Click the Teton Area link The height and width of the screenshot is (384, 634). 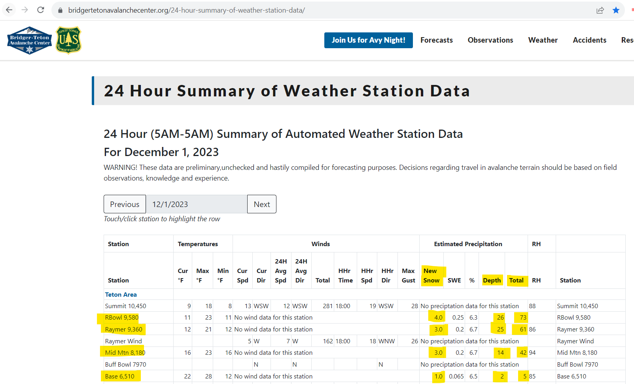[x=121, y=295]
